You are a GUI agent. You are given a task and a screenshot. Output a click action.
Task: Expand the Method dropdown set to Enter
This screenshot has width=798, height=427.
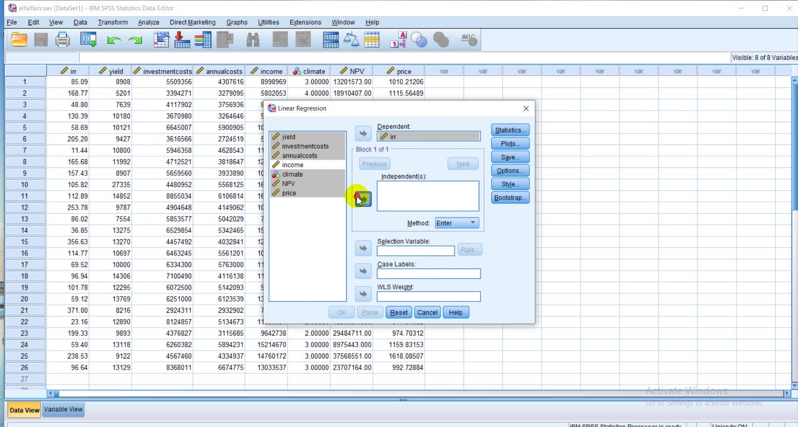pyautogui.click(x=457, y=223)
